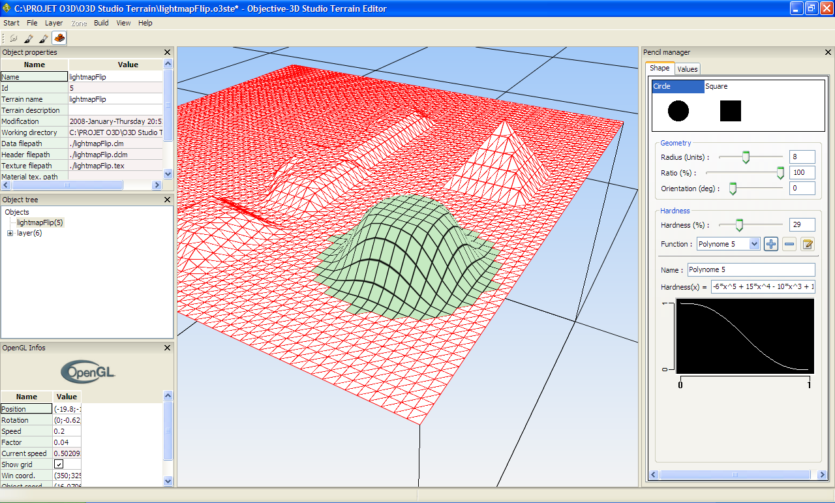Edit the hardness function with notepad icon
The height and width of the screenshot is (503, 835).
[x=808, y=244]
